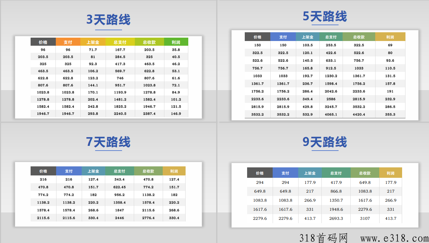Click cell value 417.9
This screenshot has width=429, height=243.
click(x=336, y=183)
